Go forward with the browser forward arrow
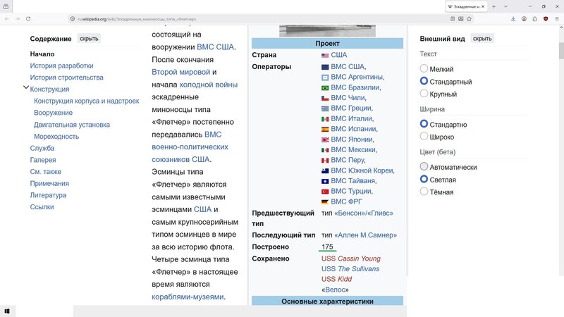Screen dimensions: 564x317 pyautogui.click(x=17, y=19)
